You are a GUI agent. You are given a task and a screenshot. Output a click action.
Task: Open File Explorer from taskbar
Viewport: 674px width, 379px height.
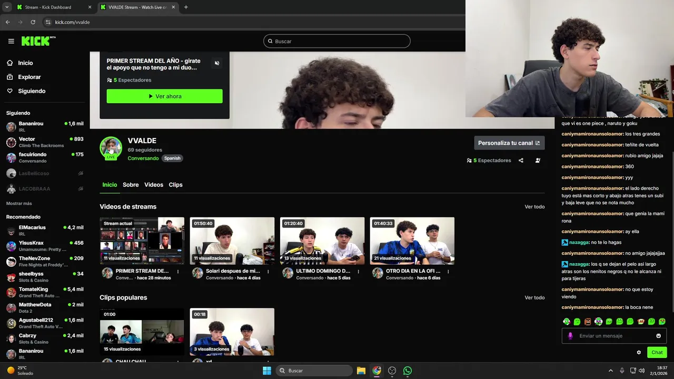361,371
